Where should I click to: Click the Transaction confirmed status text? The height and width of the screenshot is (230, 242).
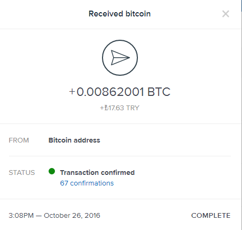click(x=97, y=173)
